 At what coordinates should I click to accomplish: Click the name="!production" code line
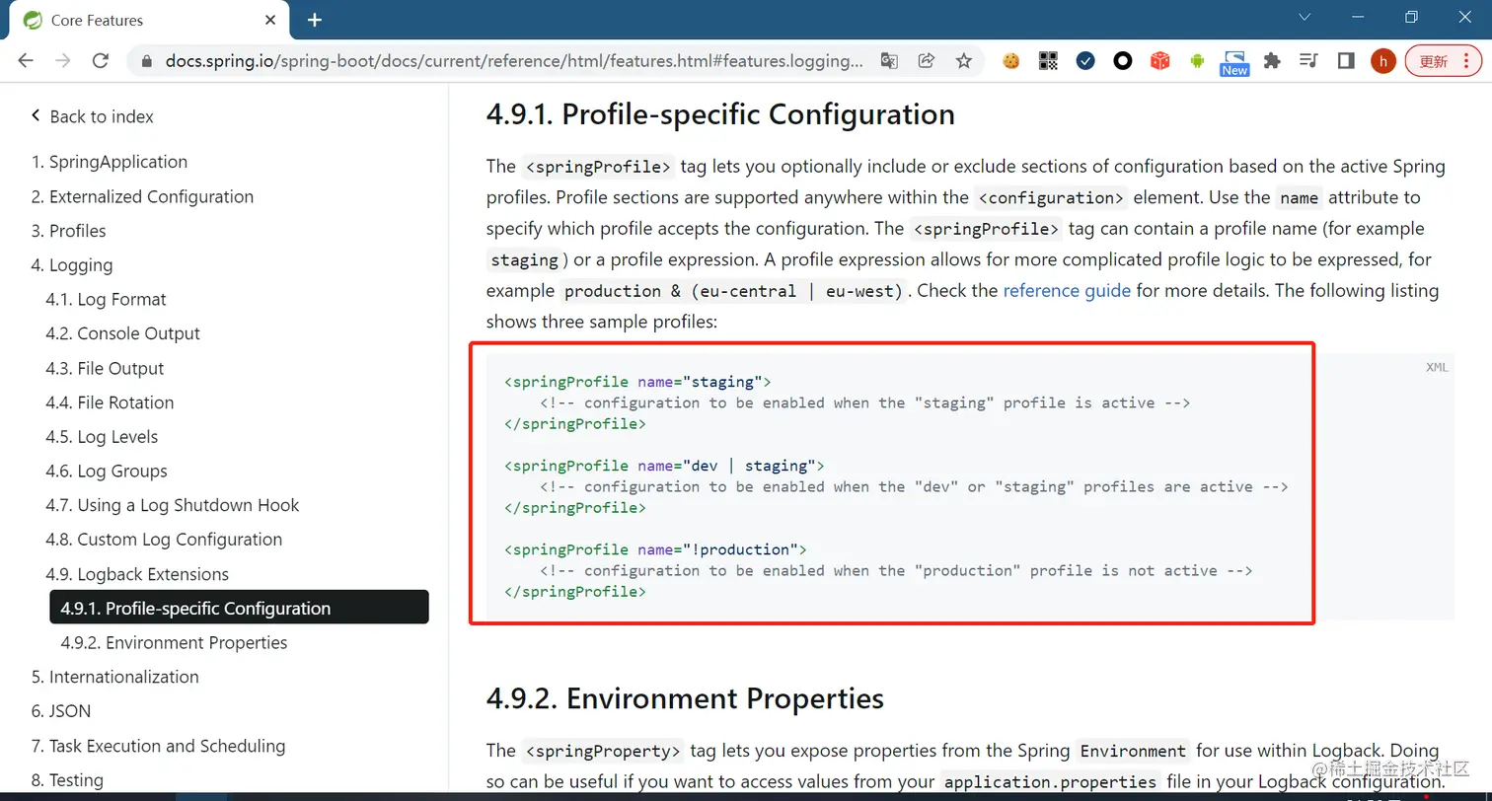click(655, 549)
